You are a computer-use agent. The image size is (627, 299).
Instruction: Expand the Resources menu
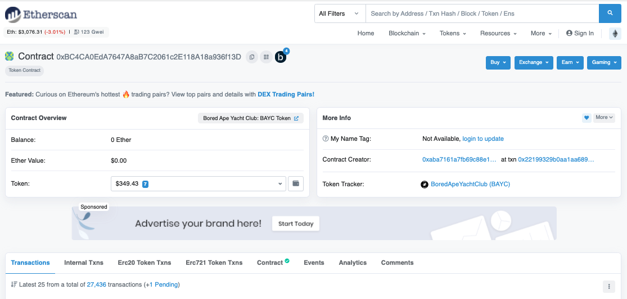(x=498, y=34)
